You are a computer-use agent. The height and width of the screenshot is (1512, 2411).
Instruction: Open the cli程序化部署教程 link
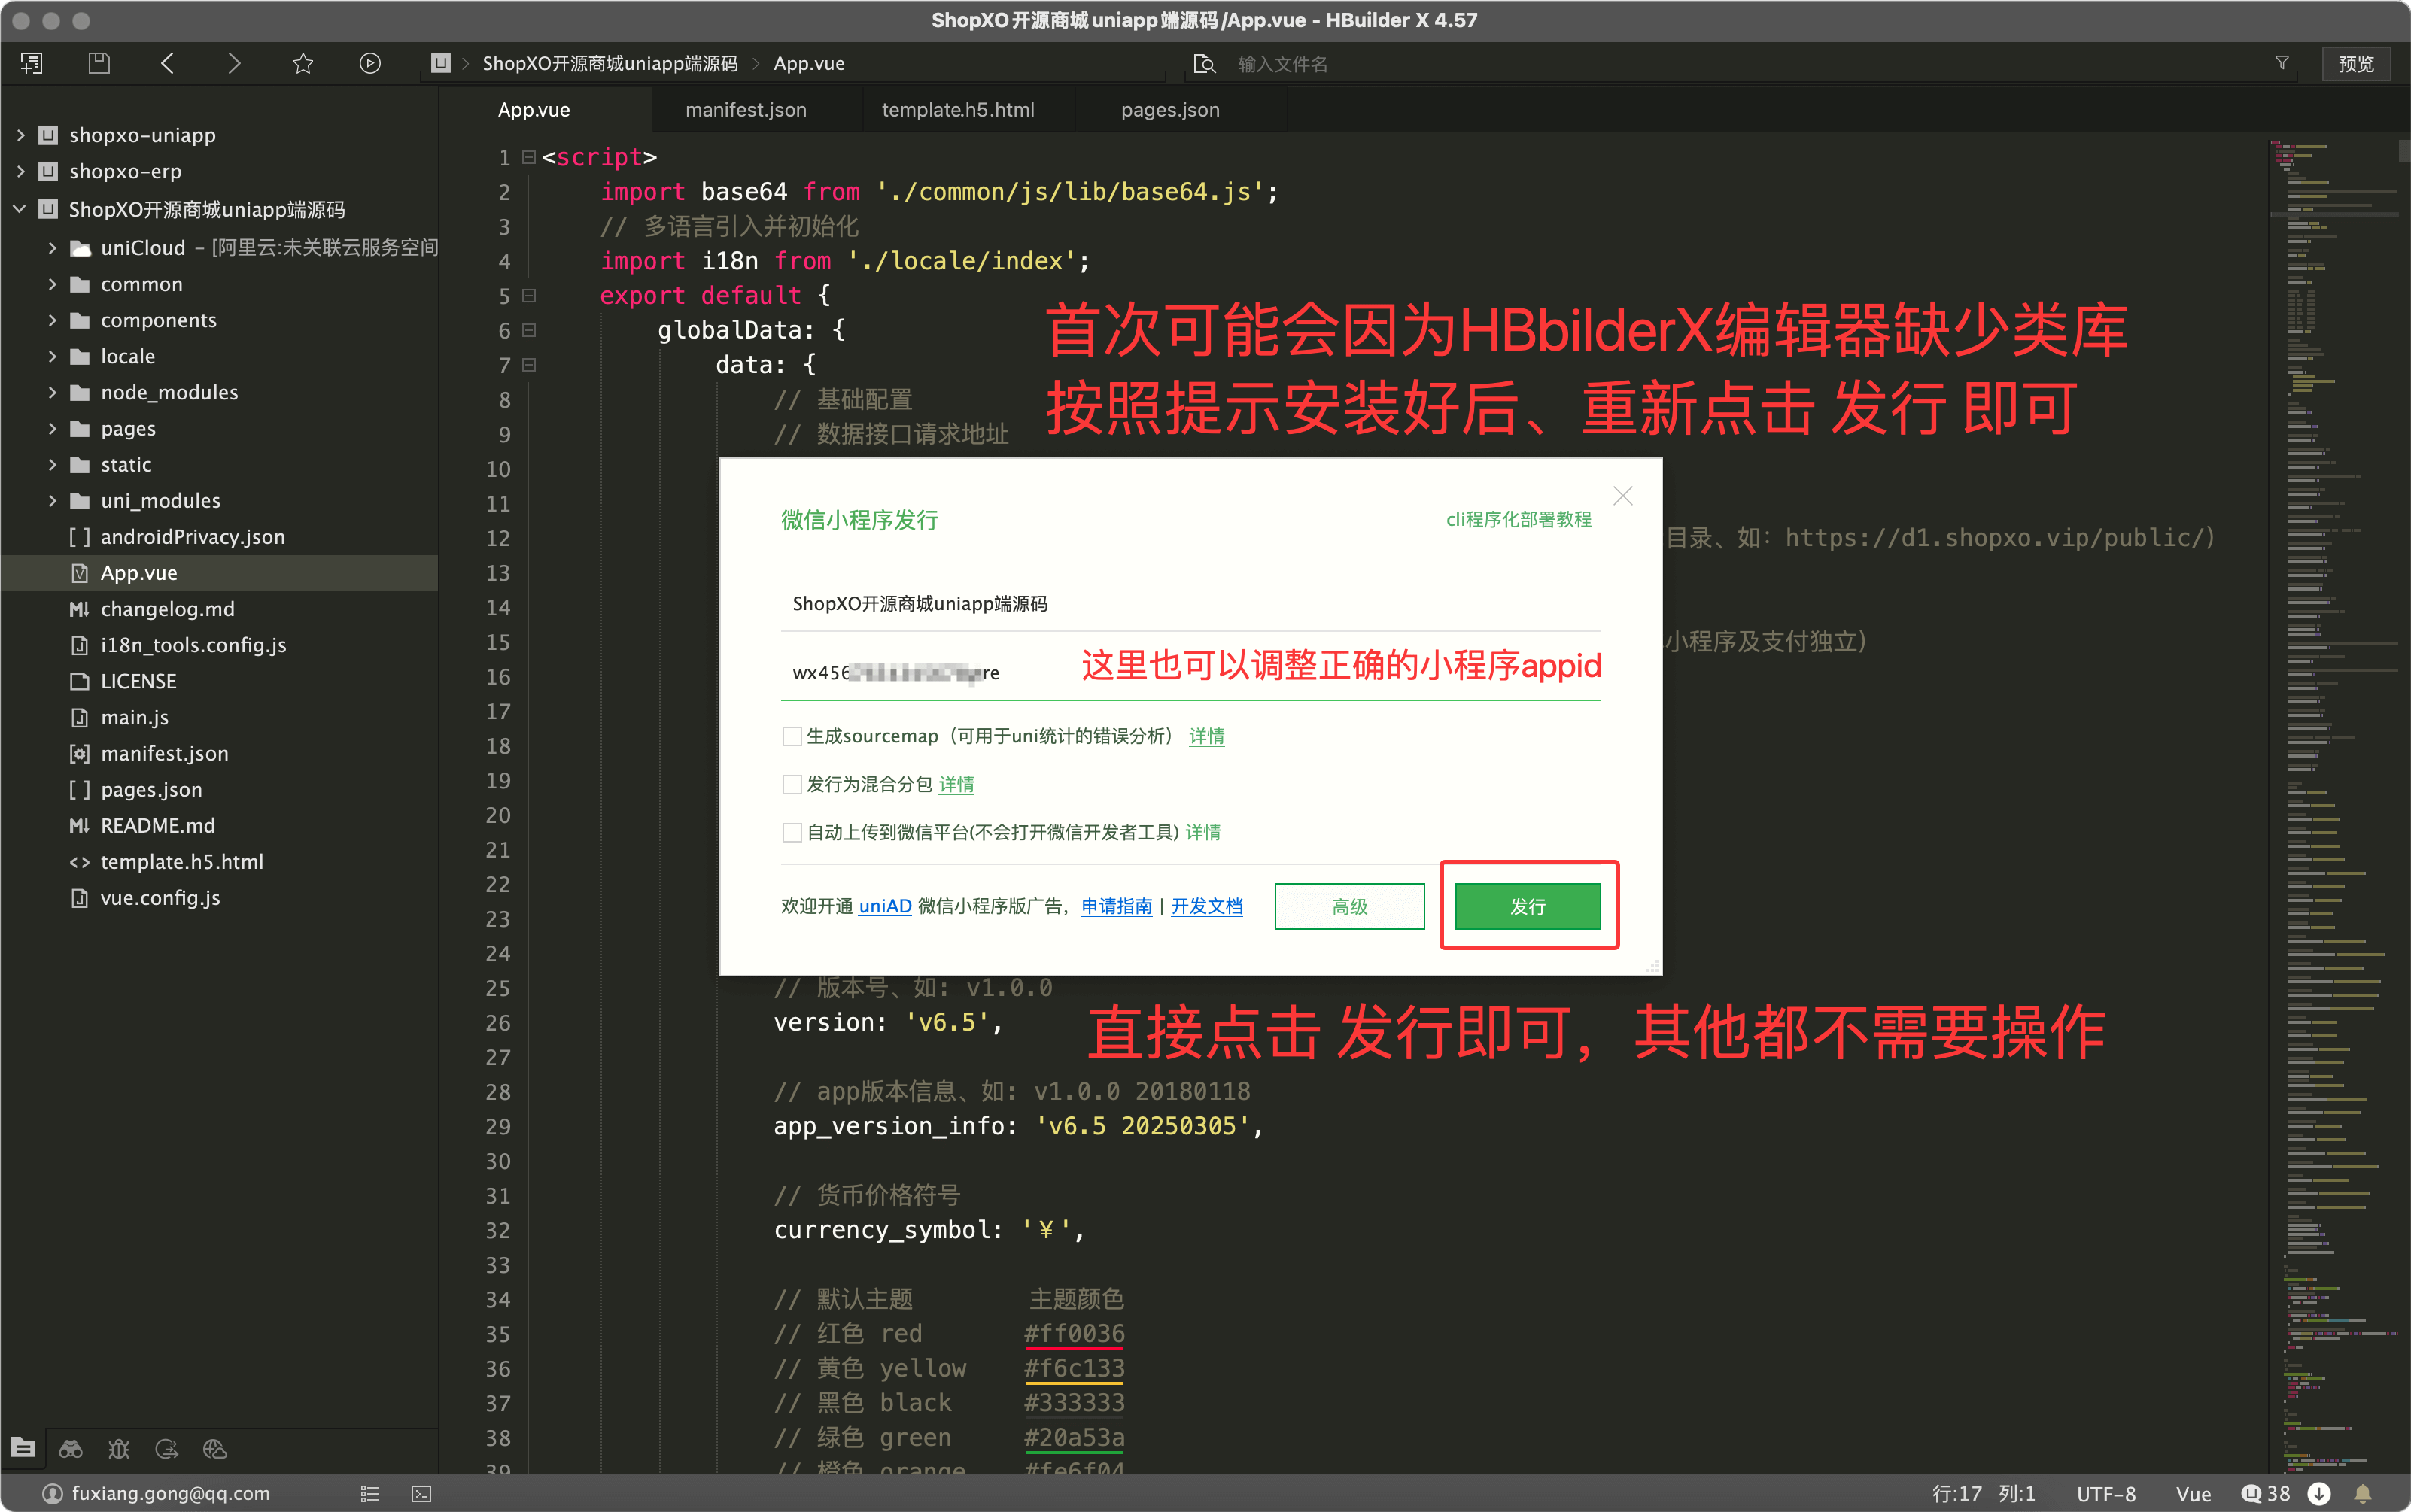[x=1519, y=519]
